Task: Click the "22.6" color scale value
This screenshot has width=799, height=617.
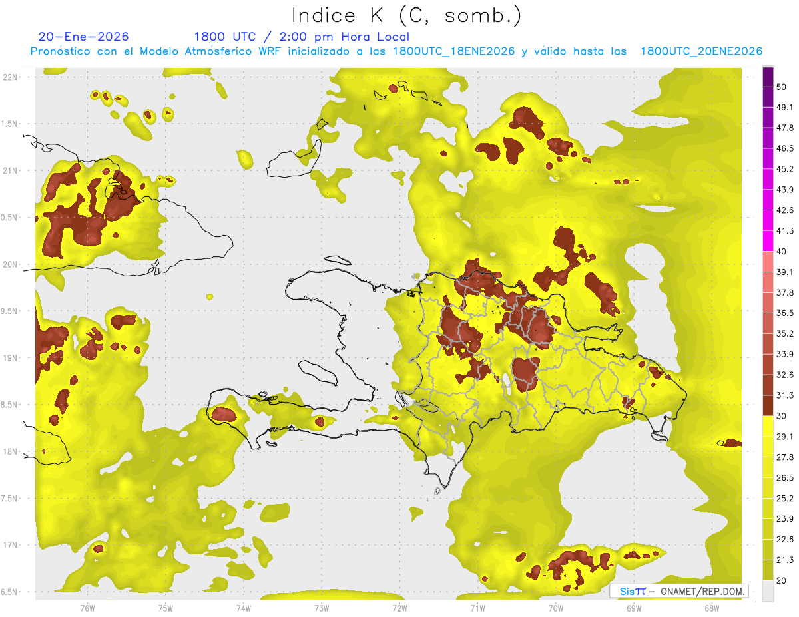Action: pyautogui.click(x=785, y=540)
